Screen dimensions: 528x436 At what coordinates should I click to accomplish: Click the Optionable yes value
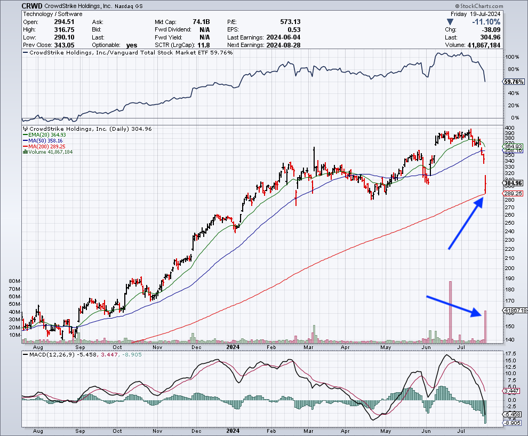click(x=132, y=45)
